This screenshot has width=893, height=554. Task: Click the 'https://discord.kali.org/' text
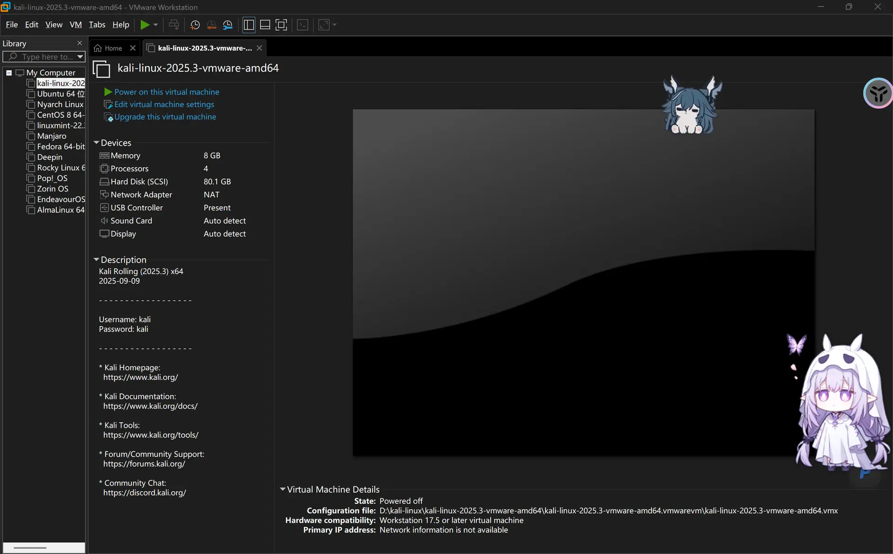tap(145, 493)
